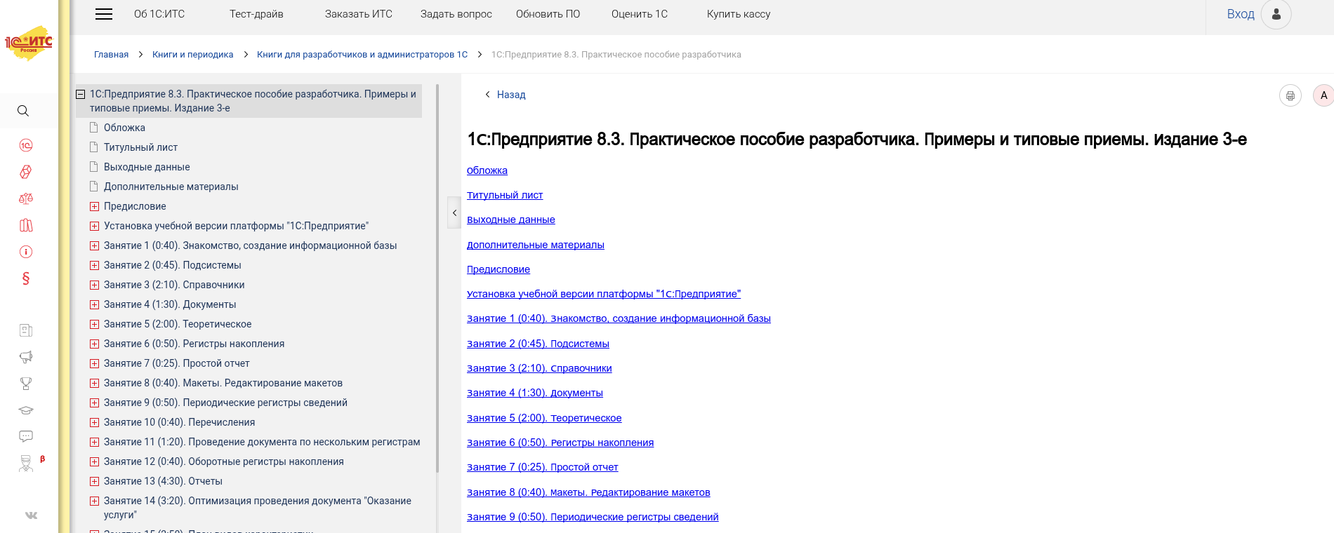The width and height of the screenshot is (1334, 533).
Task: Open 'Титульный лист' link in main content
Action: point(505,195)
